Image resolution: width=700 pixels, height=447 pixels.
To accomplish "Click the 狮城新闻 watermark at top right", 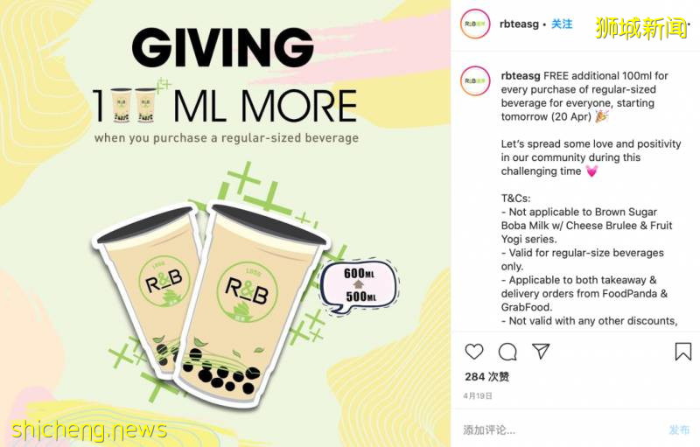I will [640, 28].
